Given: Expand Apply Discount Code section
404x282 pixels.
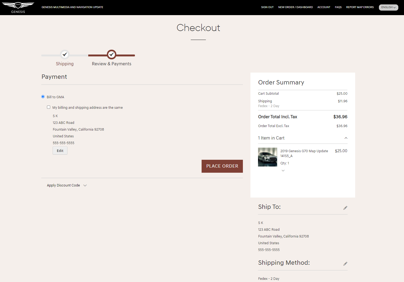Looking at the screenshot, I should [67, 185].
